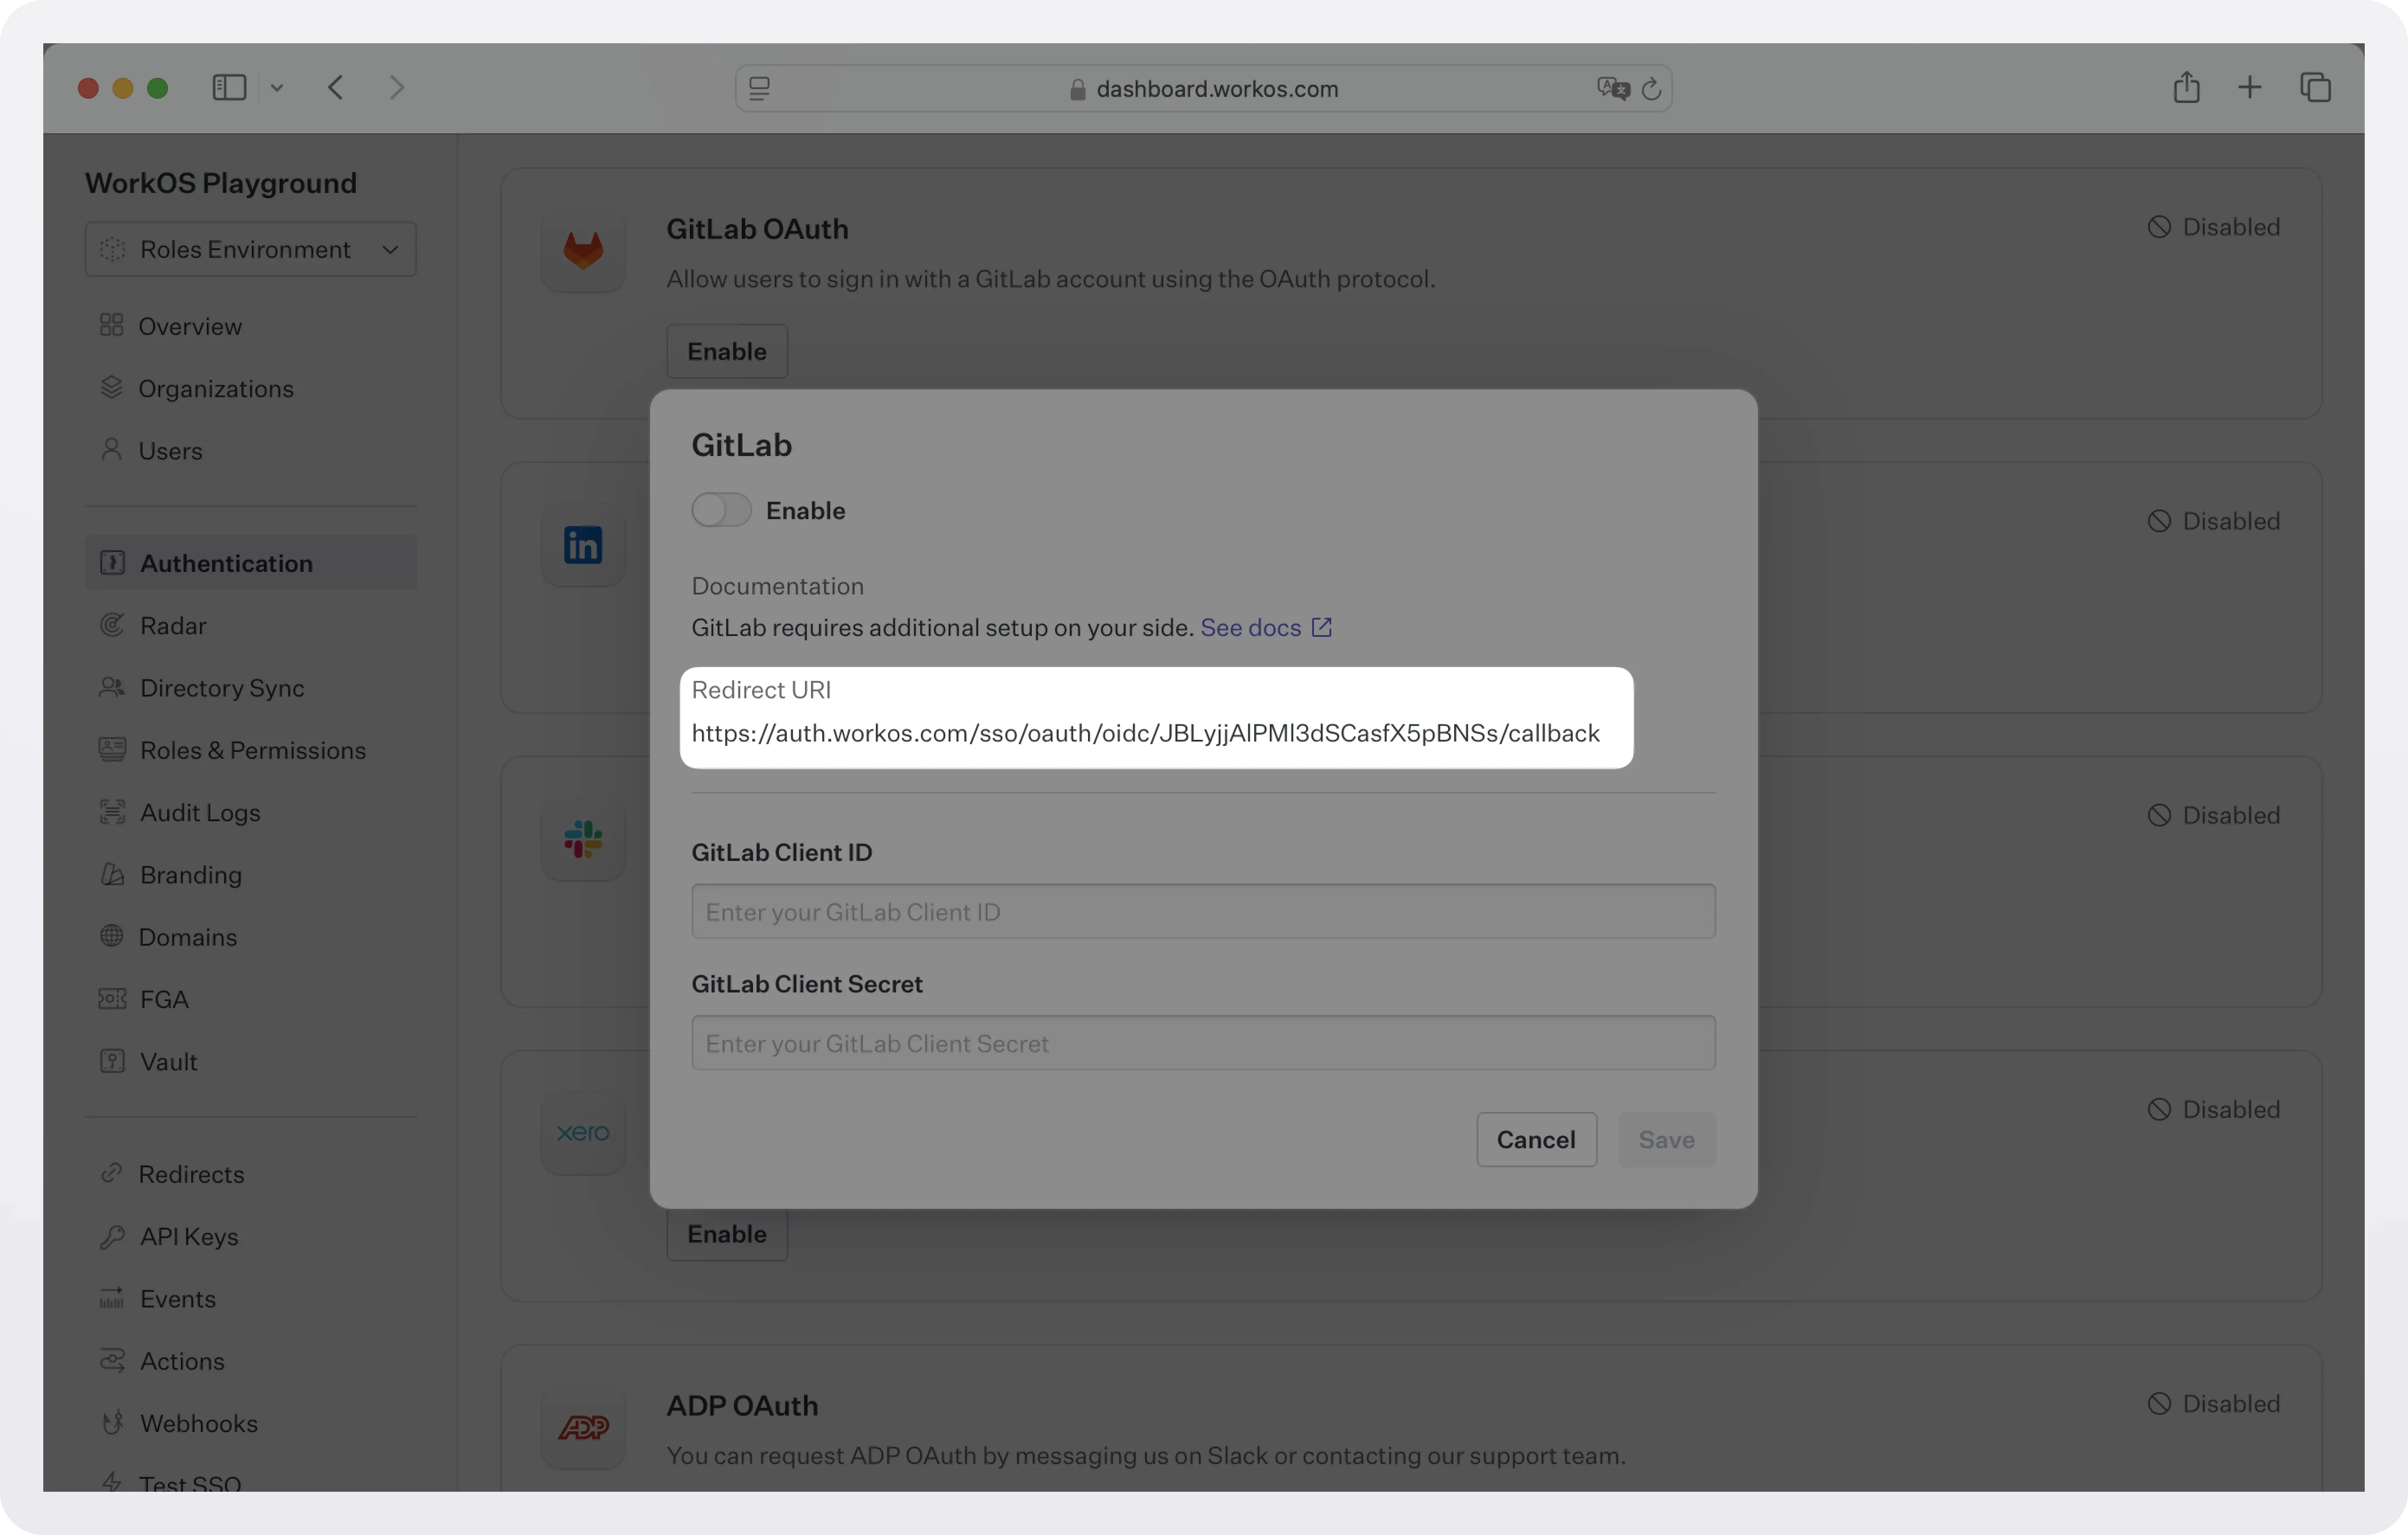2408x1535 pixels.
Task: Click the Disabled status on the Xero card
Action: click(2214, 1109)
